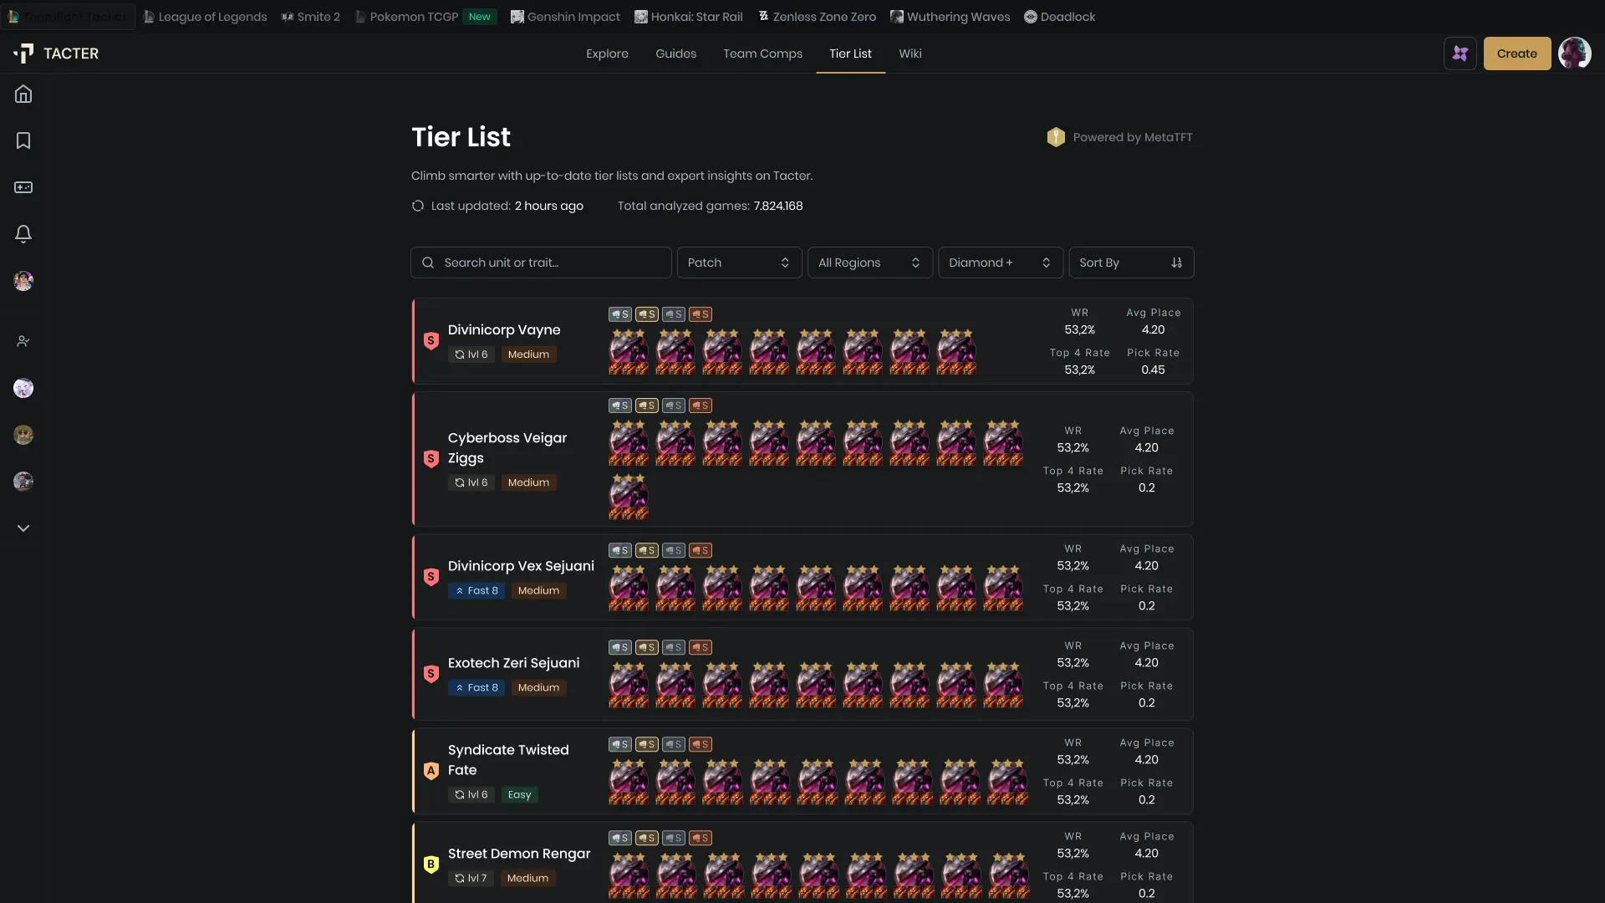Open the purple app icon beside Create

tap(1460, 53)
